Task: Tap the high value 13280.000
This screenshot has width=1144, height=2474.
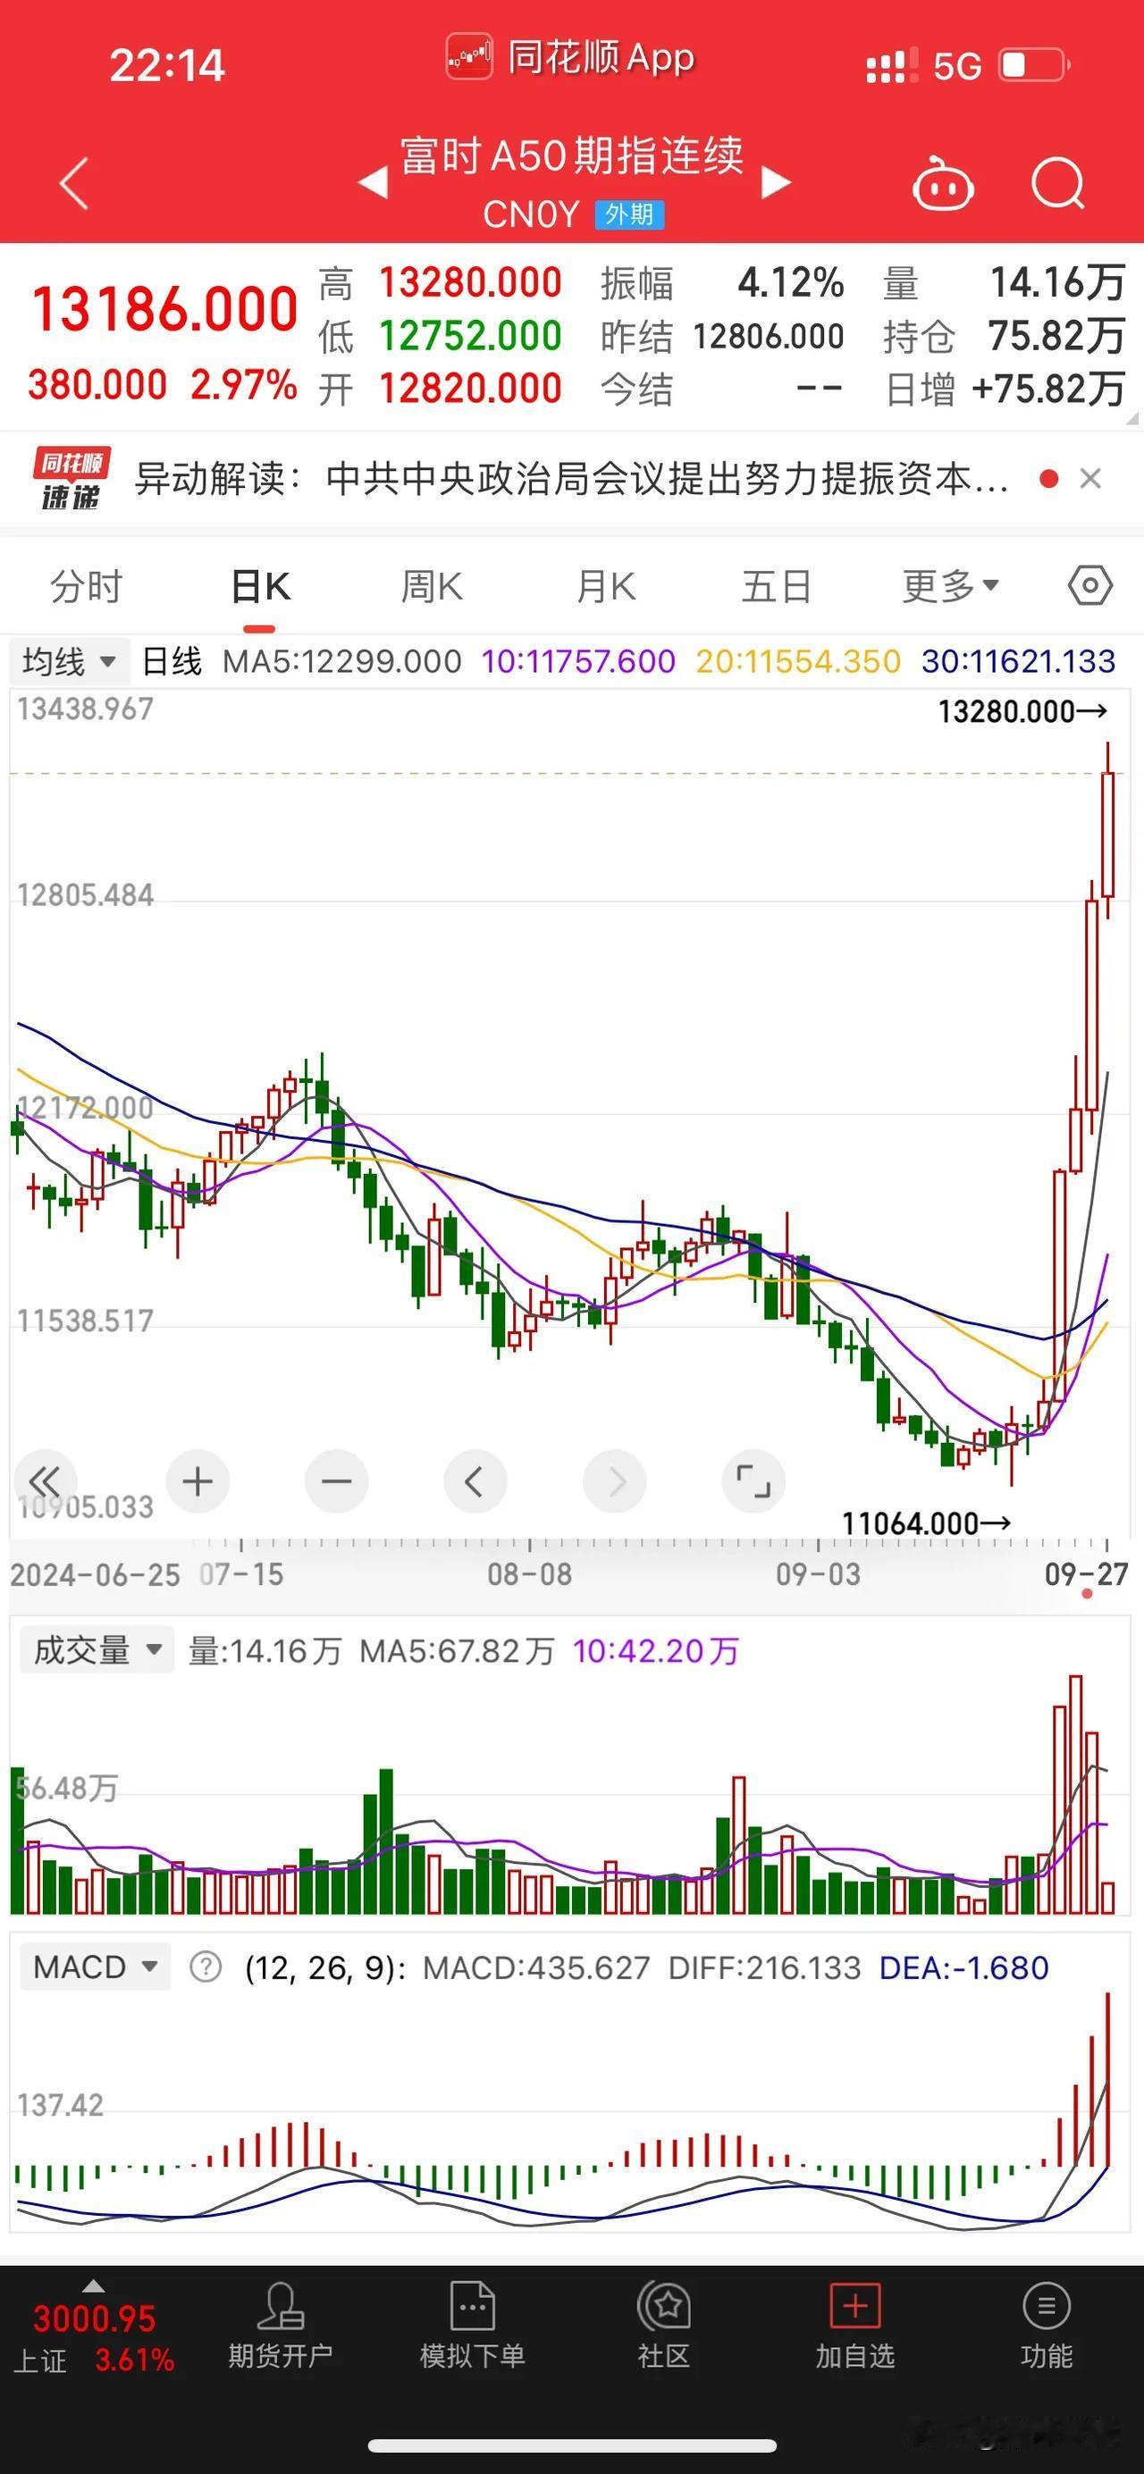Action: click(470, 282)
